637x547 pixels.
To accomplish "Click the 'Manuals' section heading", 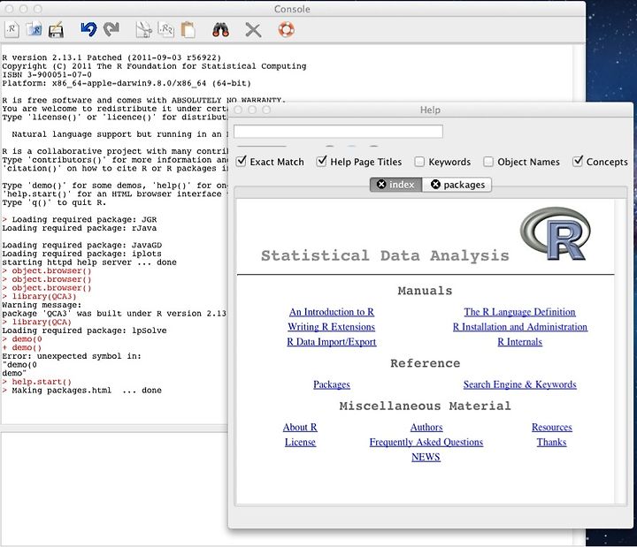I will 425,291.
